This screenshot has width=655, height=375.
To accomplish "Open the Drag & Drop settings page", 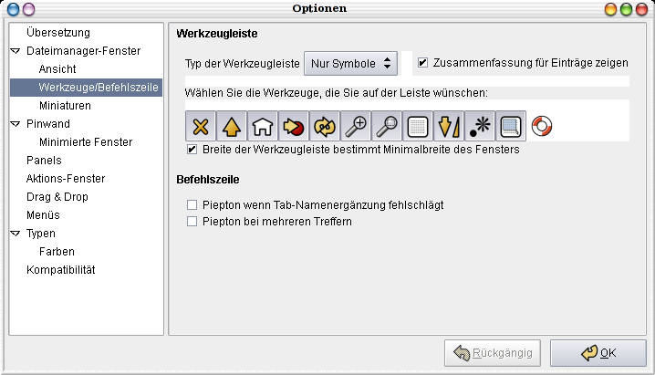I will pyautogui.click(x=57, y=197).
